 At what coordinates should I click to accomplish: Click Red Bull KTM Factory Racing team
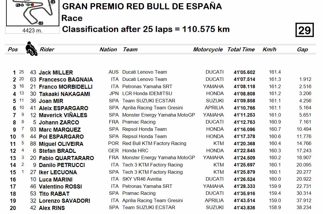point(154,144)
